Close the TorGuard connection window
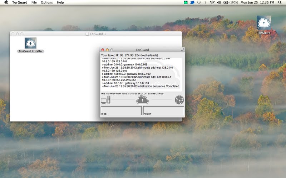 tap(103, 50)
